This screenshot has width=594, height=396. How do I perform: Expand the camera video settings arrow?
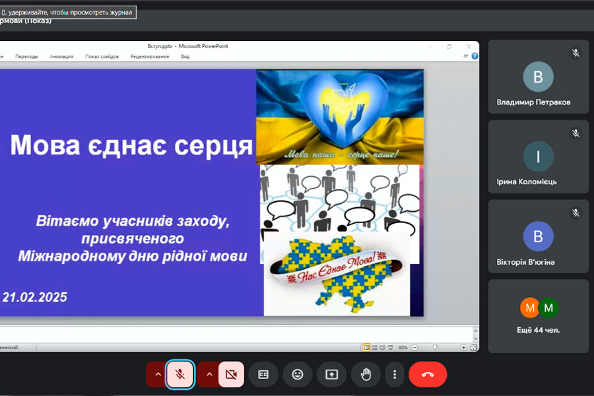coord(209,374)
